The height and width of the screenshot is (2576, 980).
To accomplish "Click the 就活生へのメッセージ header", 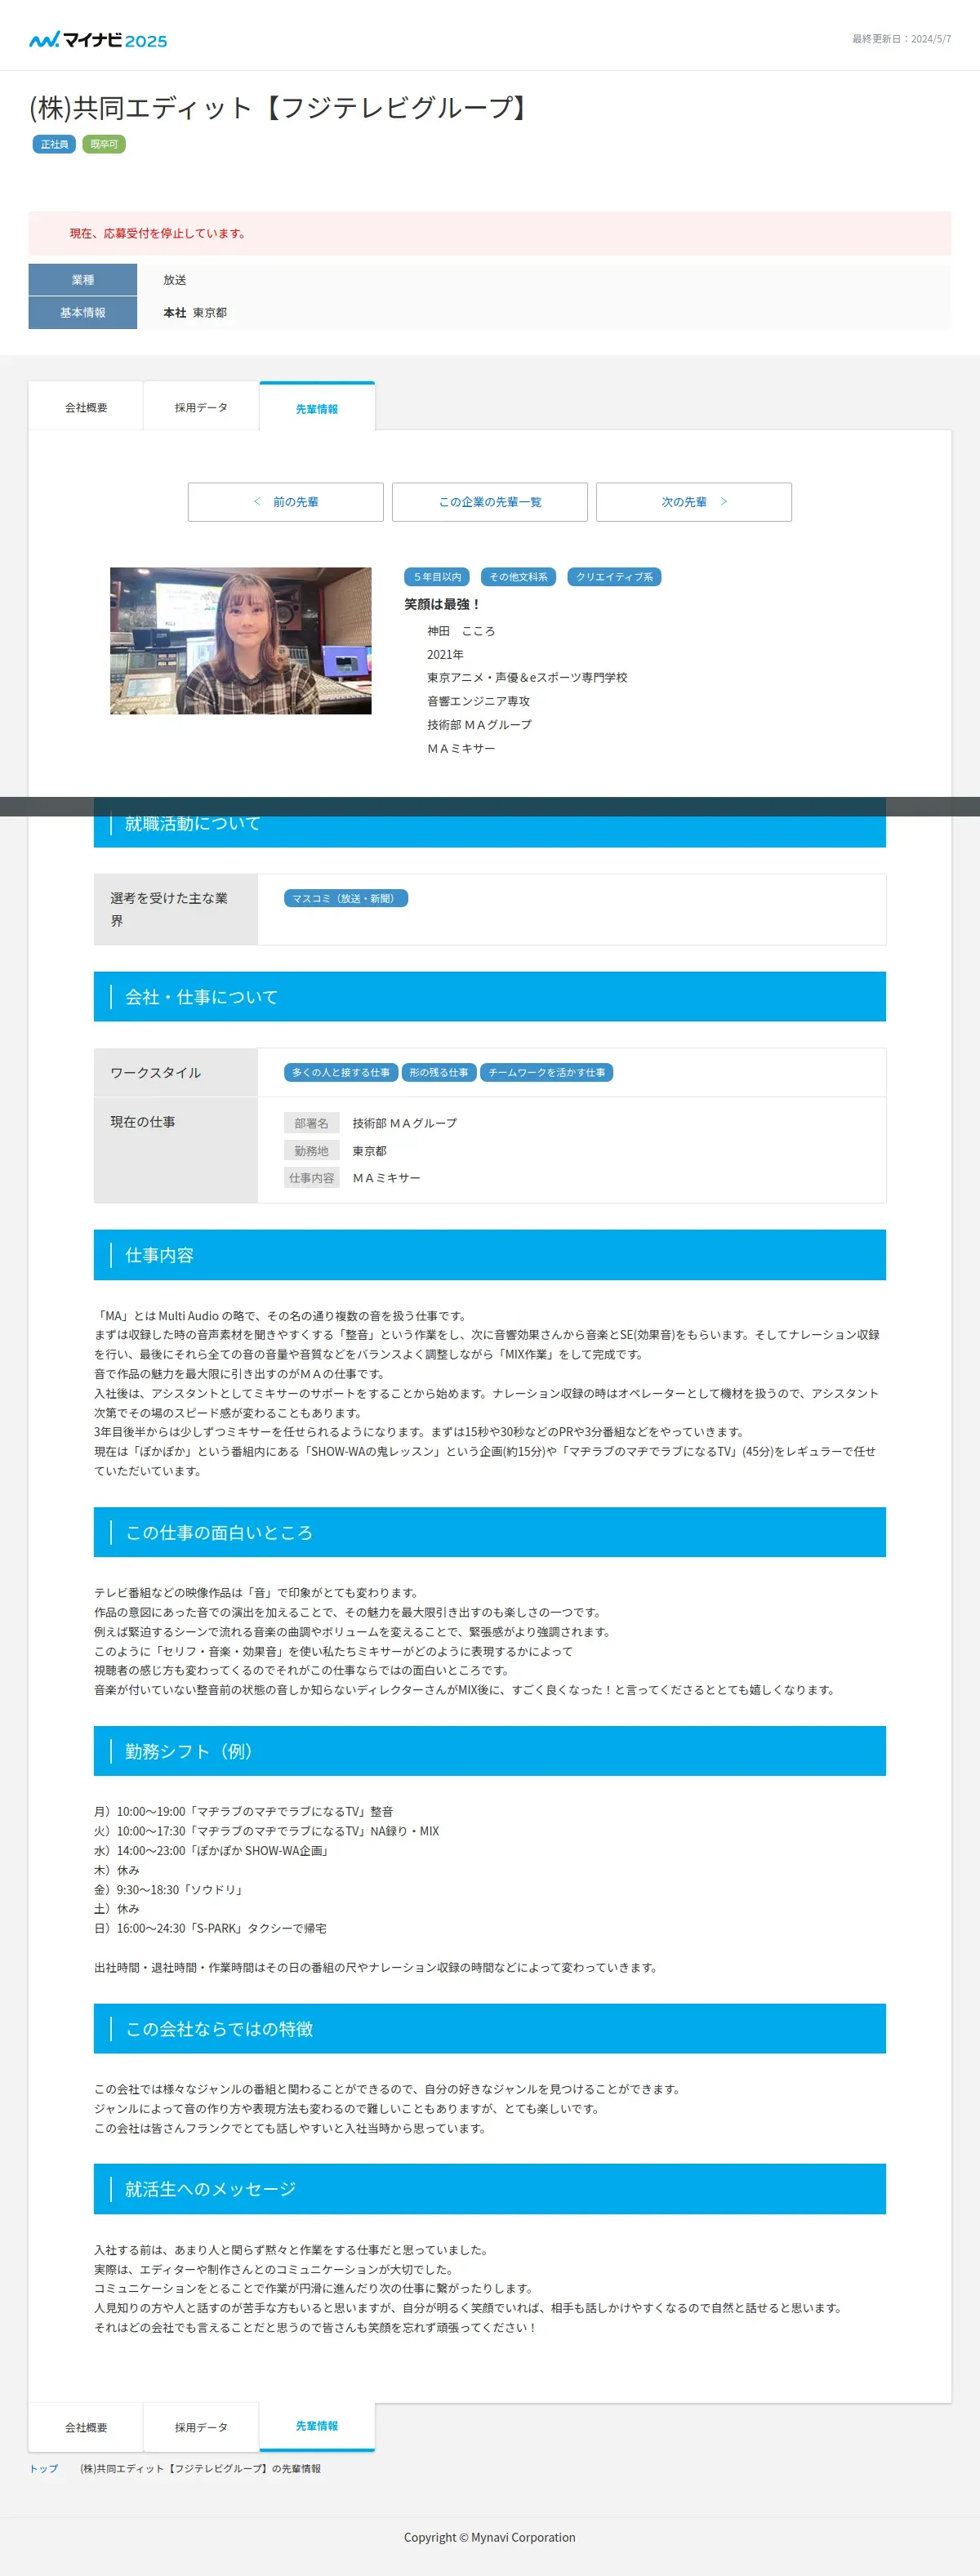I will tap(490, 2189).
